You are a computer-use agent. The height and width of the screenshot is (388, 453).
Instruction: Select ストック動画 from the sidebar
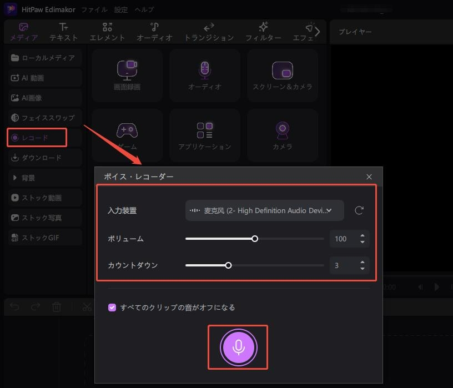(x=43, y=197)
